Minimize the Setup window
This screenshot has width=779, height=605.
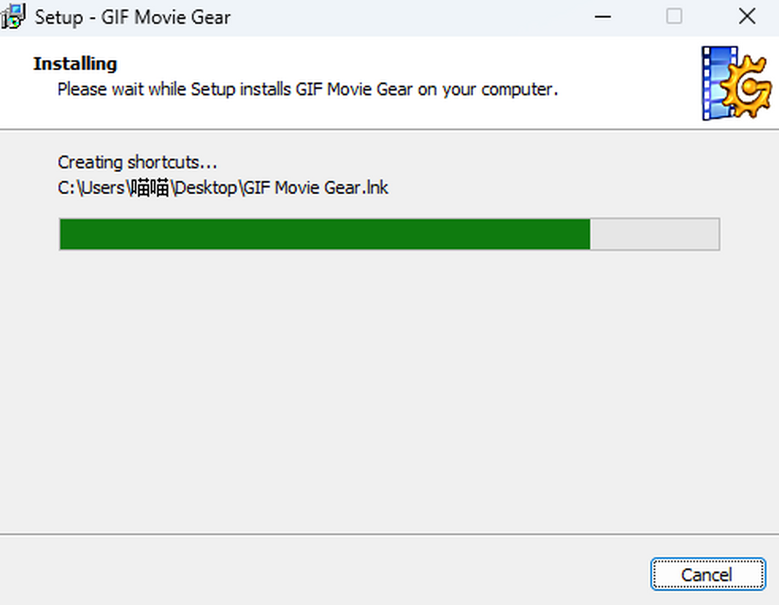click(x=602, y=17)
